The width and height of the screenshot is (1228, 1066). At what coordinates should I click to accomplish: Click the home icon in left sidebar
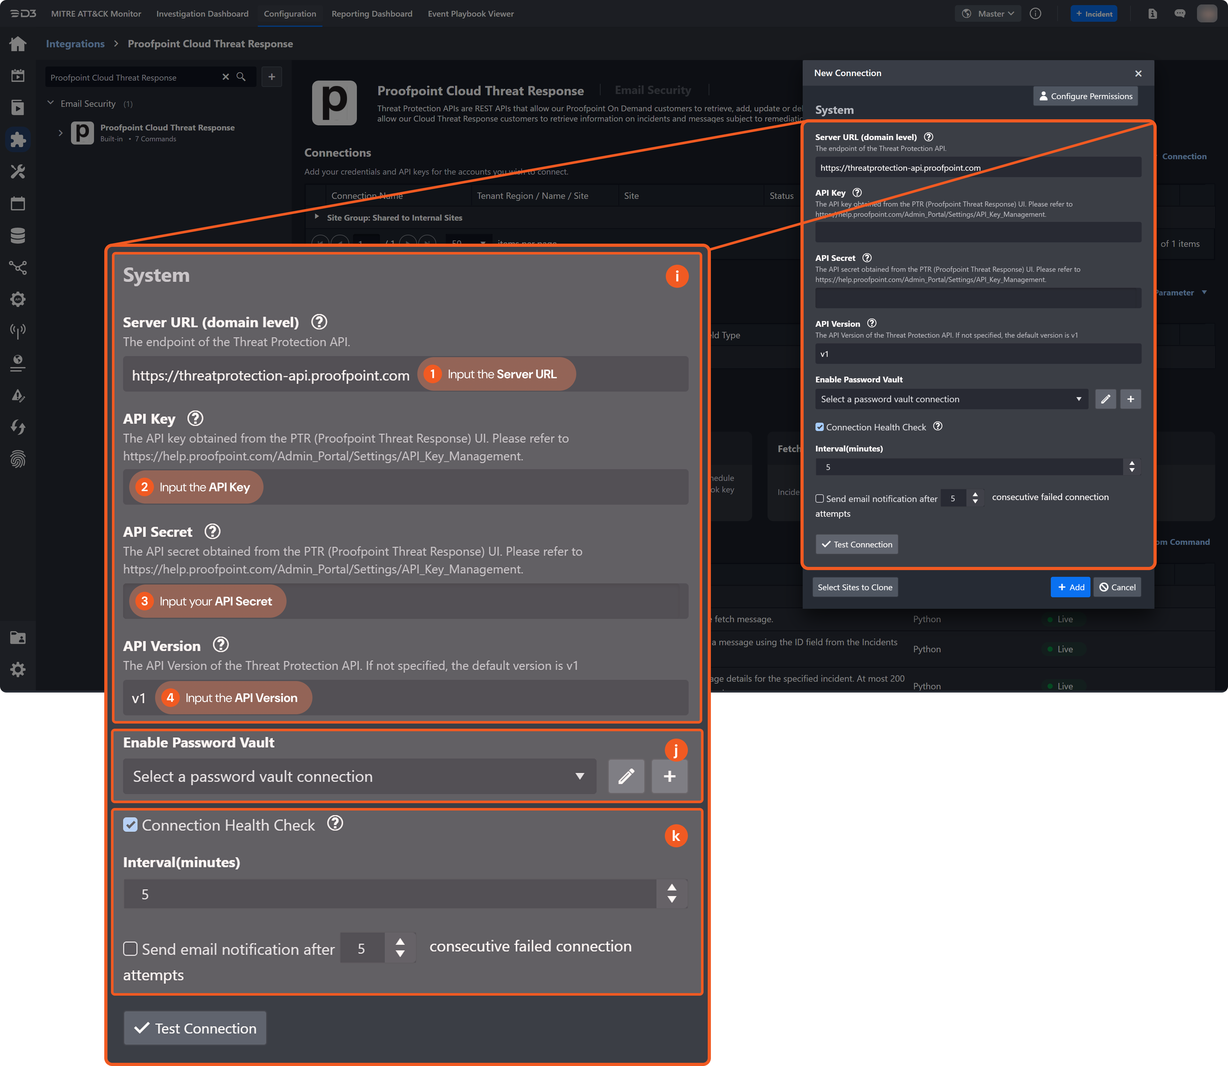[x=18, y=43]
